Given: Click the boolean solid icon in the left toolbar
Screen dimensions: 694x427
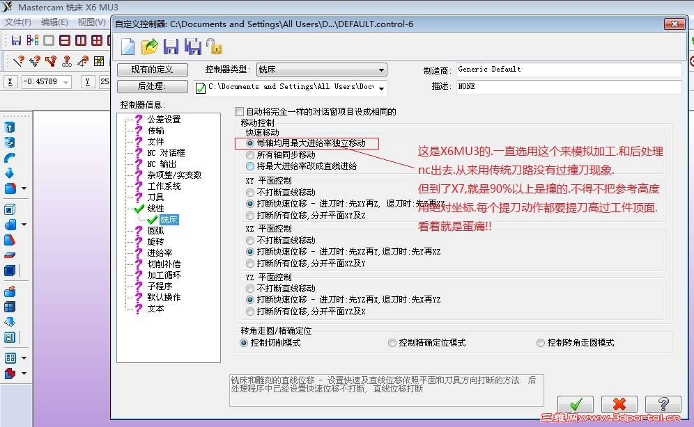Looking at the screenshot, I should (x=10, y=225).
